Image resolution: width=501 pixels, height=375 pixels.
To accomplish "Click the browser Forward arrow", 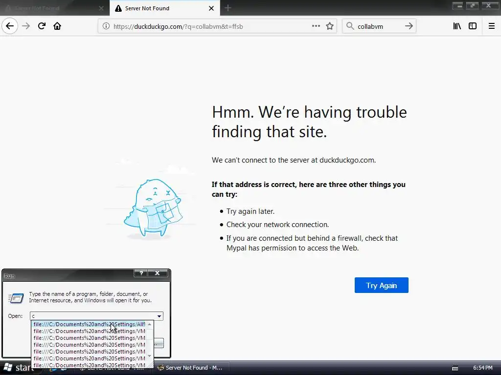I will click(26, 26).
